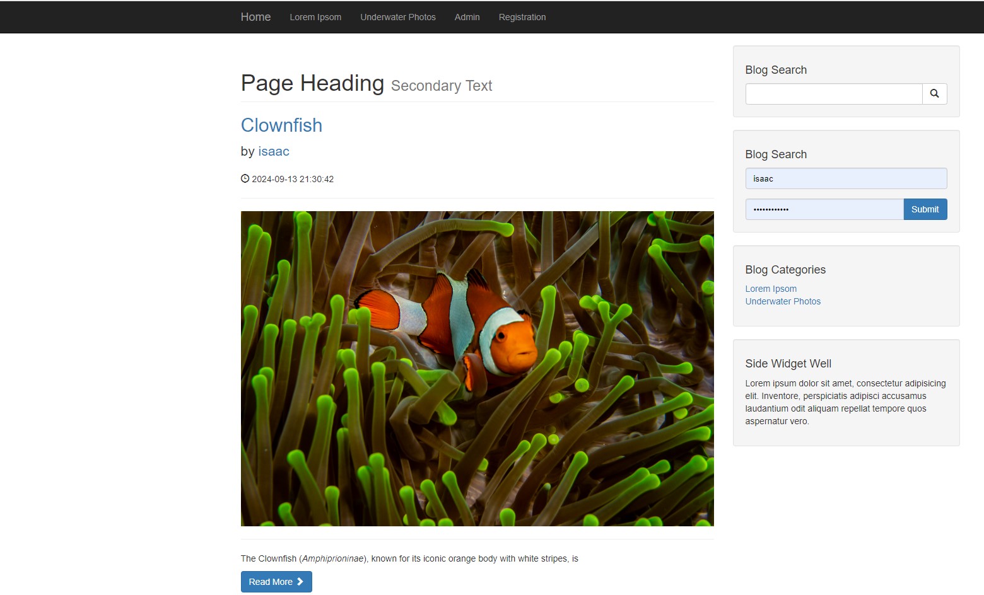Navigate to Registration via the top menu

coord(522,17)
